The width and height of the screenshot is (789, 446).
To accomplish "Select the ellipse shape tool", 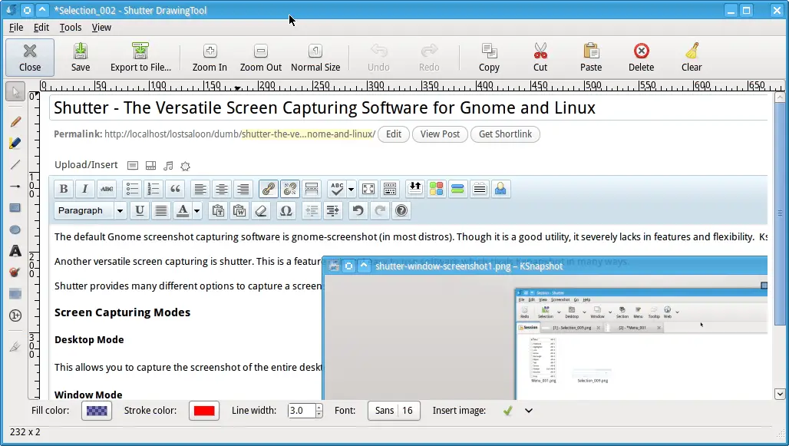I will (x=15, y=230).
